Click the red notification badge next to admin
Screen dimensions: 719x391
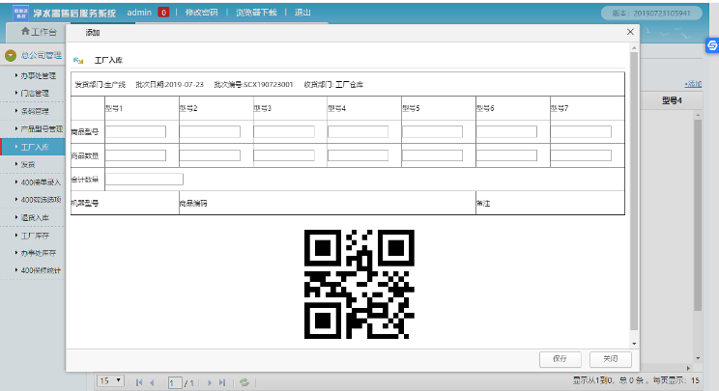[x=163, y=13]
